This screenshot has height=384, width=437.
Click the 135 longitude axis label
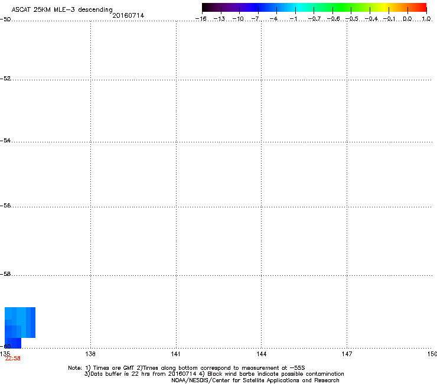[5, 354]
